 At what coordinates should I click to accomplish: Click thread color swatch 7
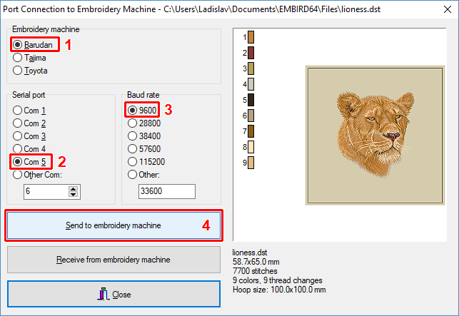coord(251,131)
